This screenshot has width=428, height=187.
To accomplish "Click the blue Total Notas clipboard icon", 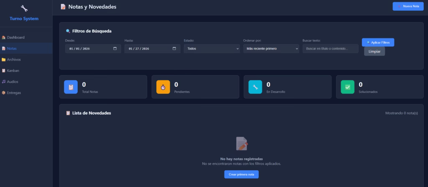I will point(71,87).
